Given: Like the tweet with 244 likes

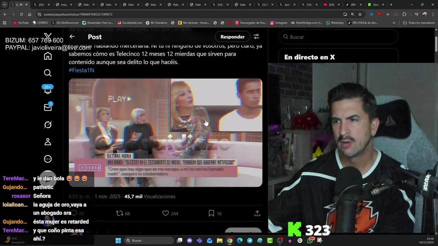Looking at the screenshot, I should [170, 213].
